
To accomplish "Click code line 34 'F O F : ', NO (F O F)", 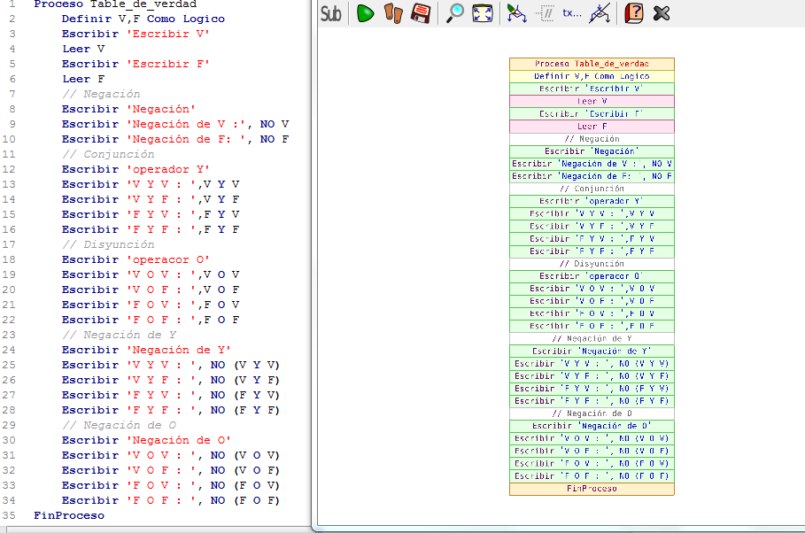I will 170,500.
